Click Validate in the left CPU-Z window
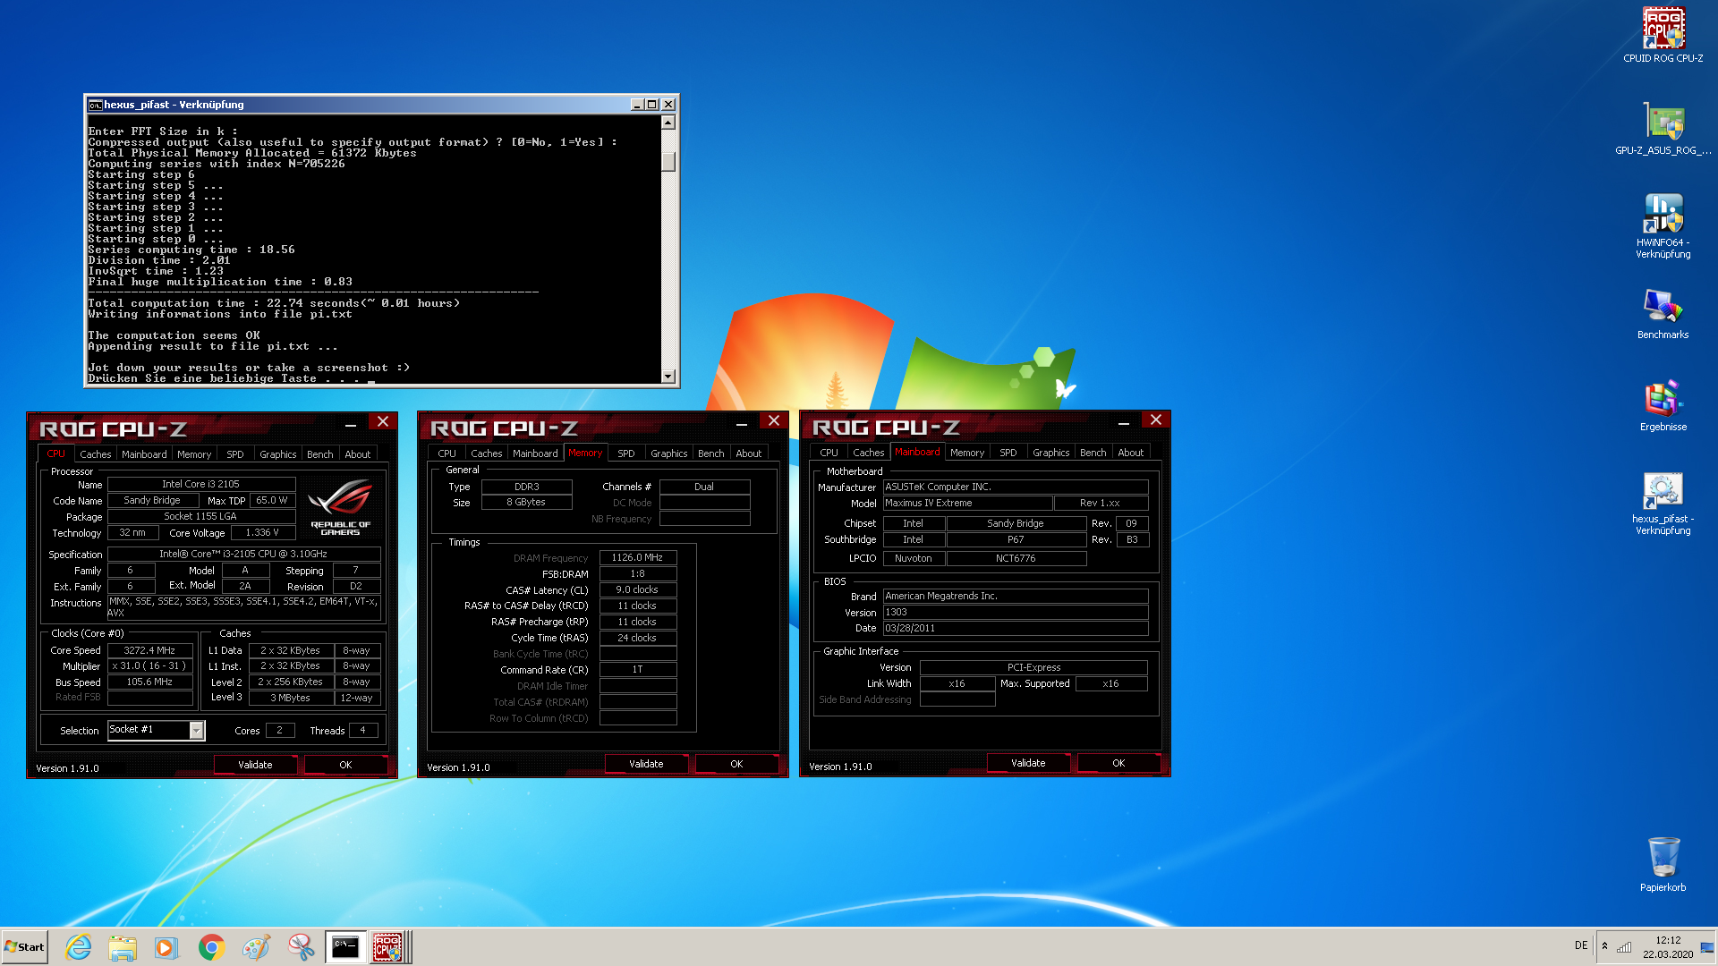The height and width of the screenshot is (966, 1718). point(255,765)
